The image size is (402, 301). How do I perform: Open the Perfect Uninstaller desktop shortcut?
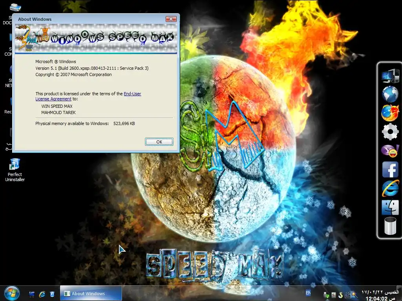pyautogui.click(x=15, y=170)
